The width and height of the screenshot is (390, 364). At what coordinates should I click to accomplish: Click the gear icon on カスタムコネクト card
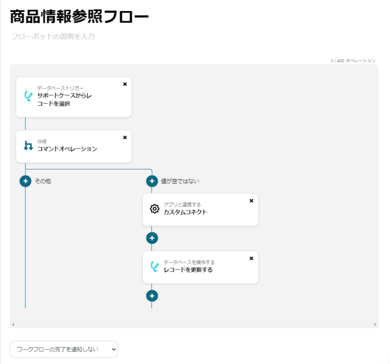(x=154, y=209)
